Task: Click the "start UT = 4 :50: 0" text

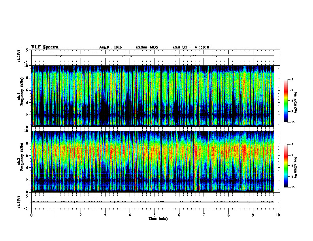Action: (x=191, y=47)
